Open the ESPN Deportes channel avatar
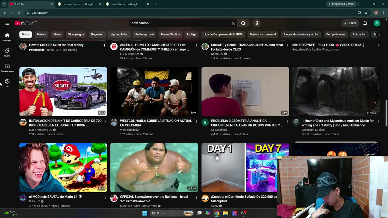The width and height of the screenshot is (388, 218). point(114,46)
